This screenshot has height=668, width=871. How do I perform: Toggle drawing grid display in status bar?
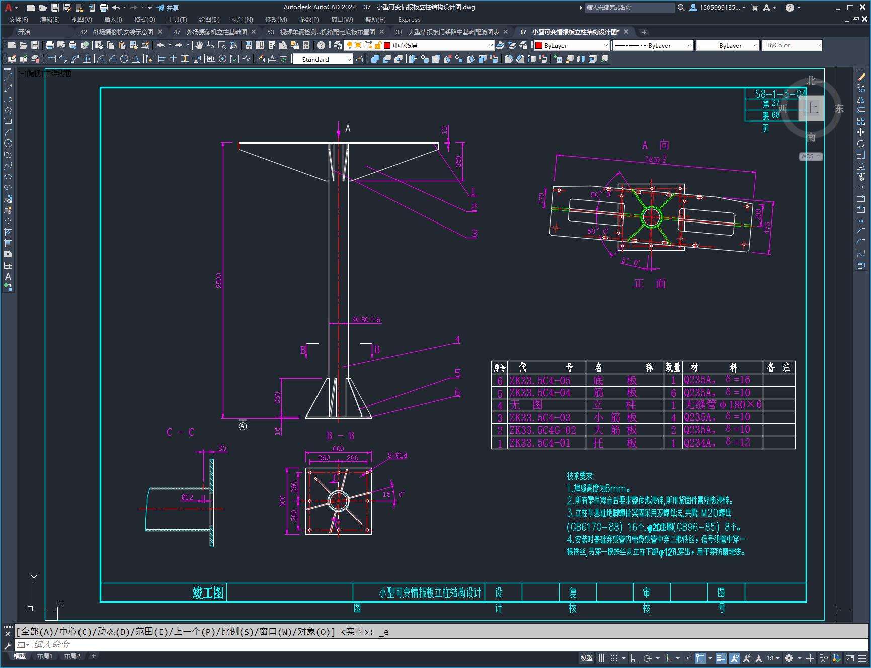(x=601, y=658)
